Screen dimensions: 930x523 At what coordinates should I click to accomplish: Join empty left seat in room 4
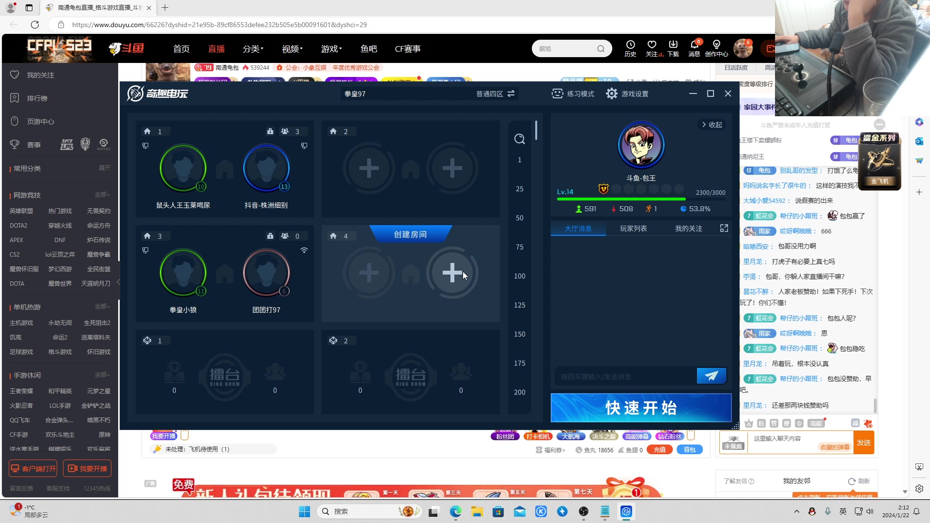[369, 273]
